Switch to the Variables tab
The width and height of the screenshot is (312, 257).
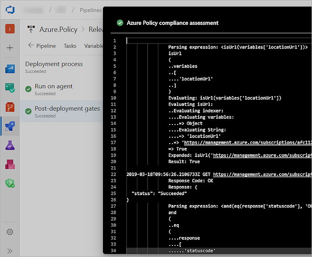[94, 46]
